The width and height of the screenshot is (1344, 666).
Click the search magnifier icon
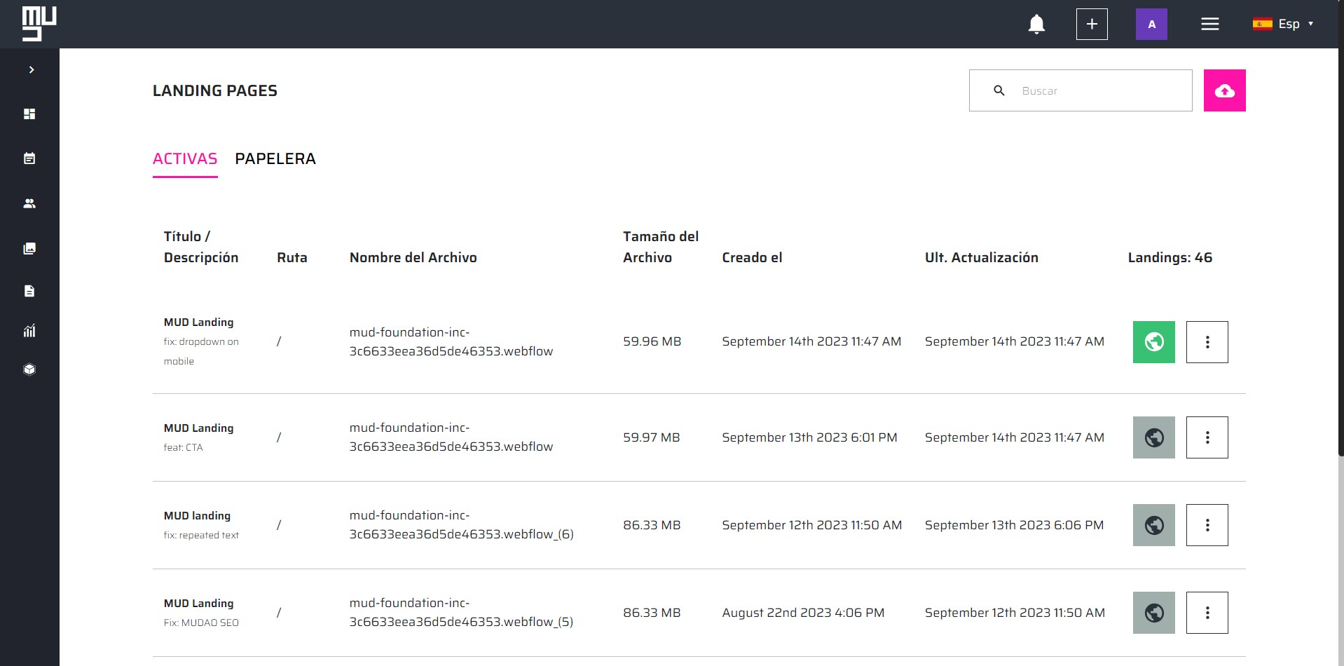[x=999, y=90]
